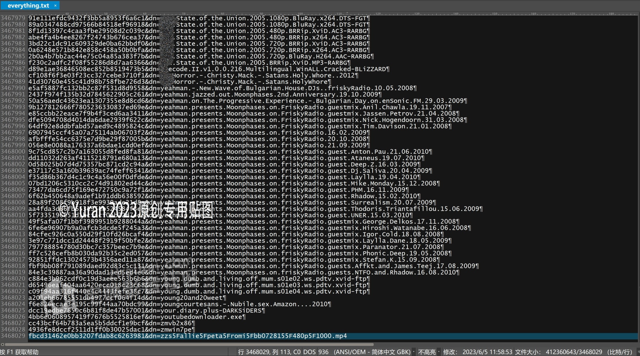640x356 pixels.
Task: Click the line with guestmix.Layla.Dane.18.05.2009
Action: coord(240,241)
